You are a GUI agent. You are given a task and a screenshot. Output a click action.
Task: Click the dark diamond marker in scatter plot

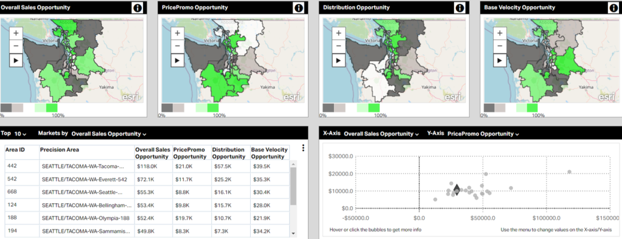456,190
